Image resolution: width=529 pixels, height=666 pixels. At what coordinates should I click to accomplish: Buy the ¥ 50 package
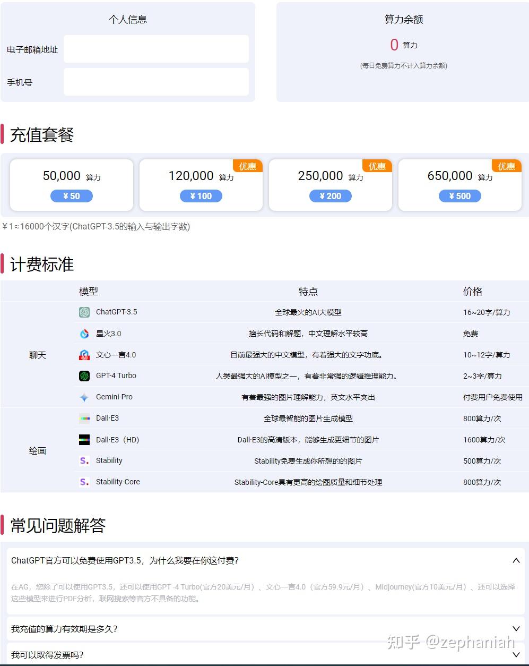tap(72, 196)
